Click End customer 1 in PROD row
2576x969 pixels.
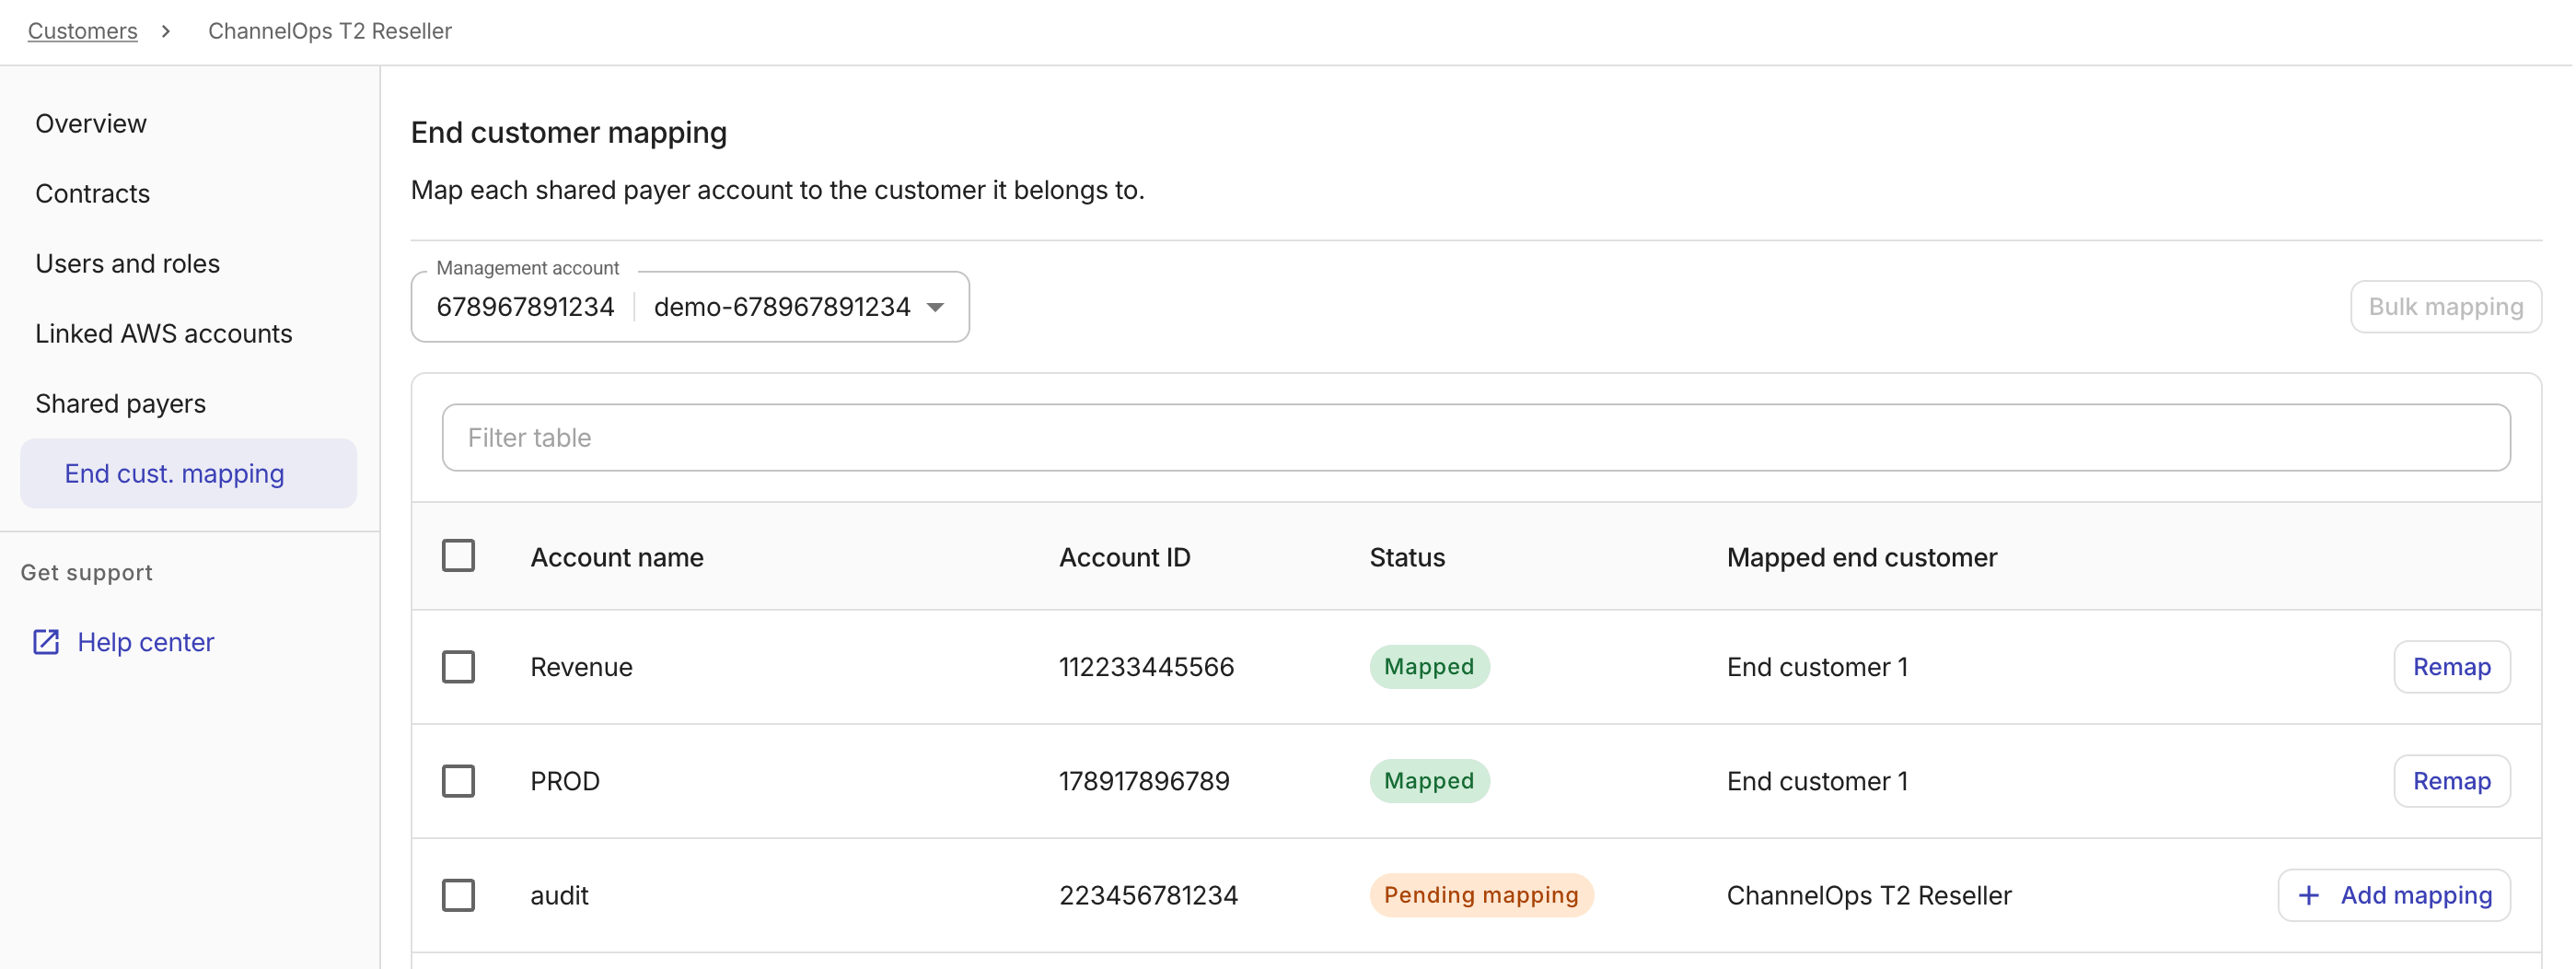(x=1817, y=781)
